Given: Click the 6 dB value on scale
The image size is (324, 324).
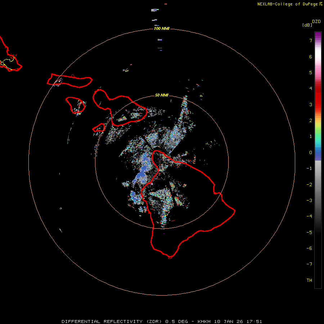Looking at the screenshot, I should click(x=311, y=57).
